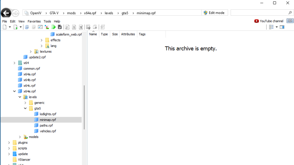Click the archive icon at breadcrumb start

(27, 13)
